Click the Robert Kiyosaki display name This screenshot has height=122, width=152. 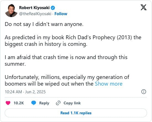[34, 8]
